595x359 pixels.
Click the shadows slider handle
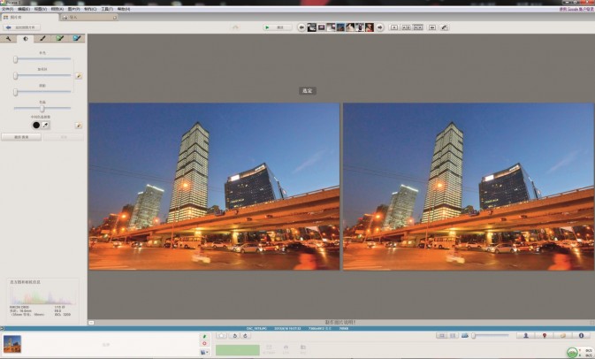(x=16, y=92)
